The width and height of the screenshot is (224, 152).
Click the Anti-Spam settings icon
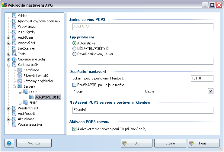click(x=14, y=37)
